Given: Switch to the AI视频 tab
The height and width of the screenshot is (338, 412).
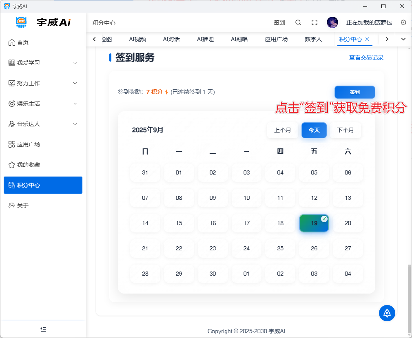Looking at the screenshot, I should pos(137,39).
